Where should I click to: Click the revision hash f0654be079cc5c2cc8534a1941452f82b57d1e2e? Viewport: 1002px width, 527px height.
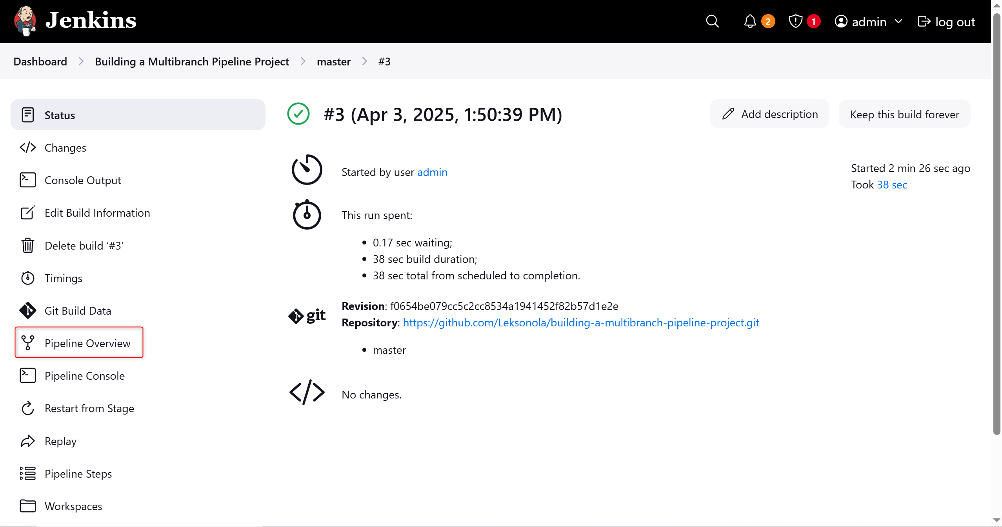[x=504, y=306]
